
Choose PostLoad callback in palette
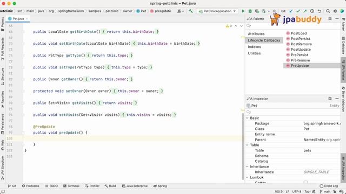tap(296, 33)
